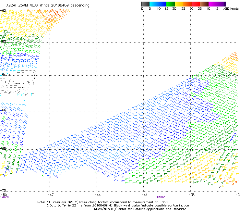Click the purple '16:02' pass time label
Viewport: 240px width, 211px height.
(161, 197)
